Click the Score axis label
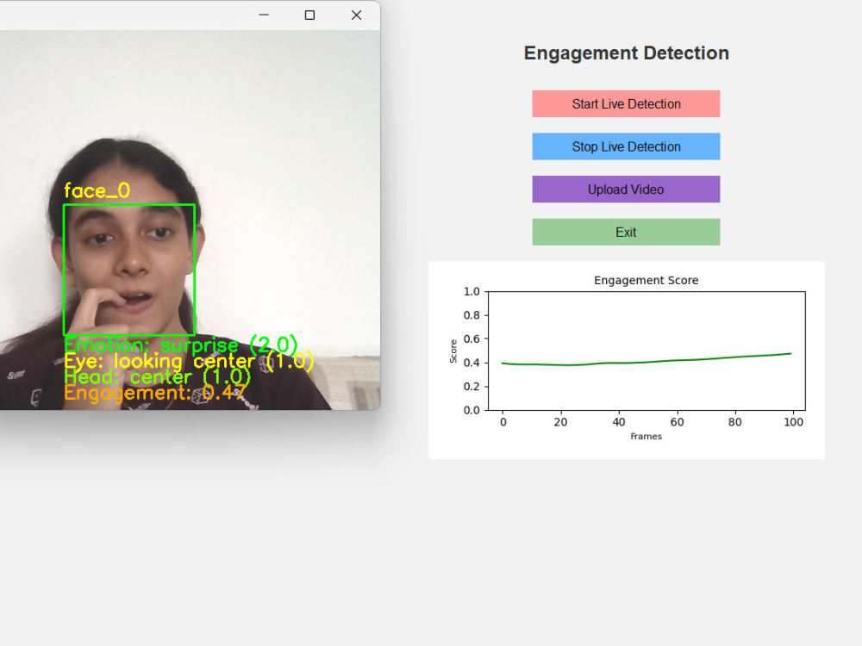 [x=454, y=350]
